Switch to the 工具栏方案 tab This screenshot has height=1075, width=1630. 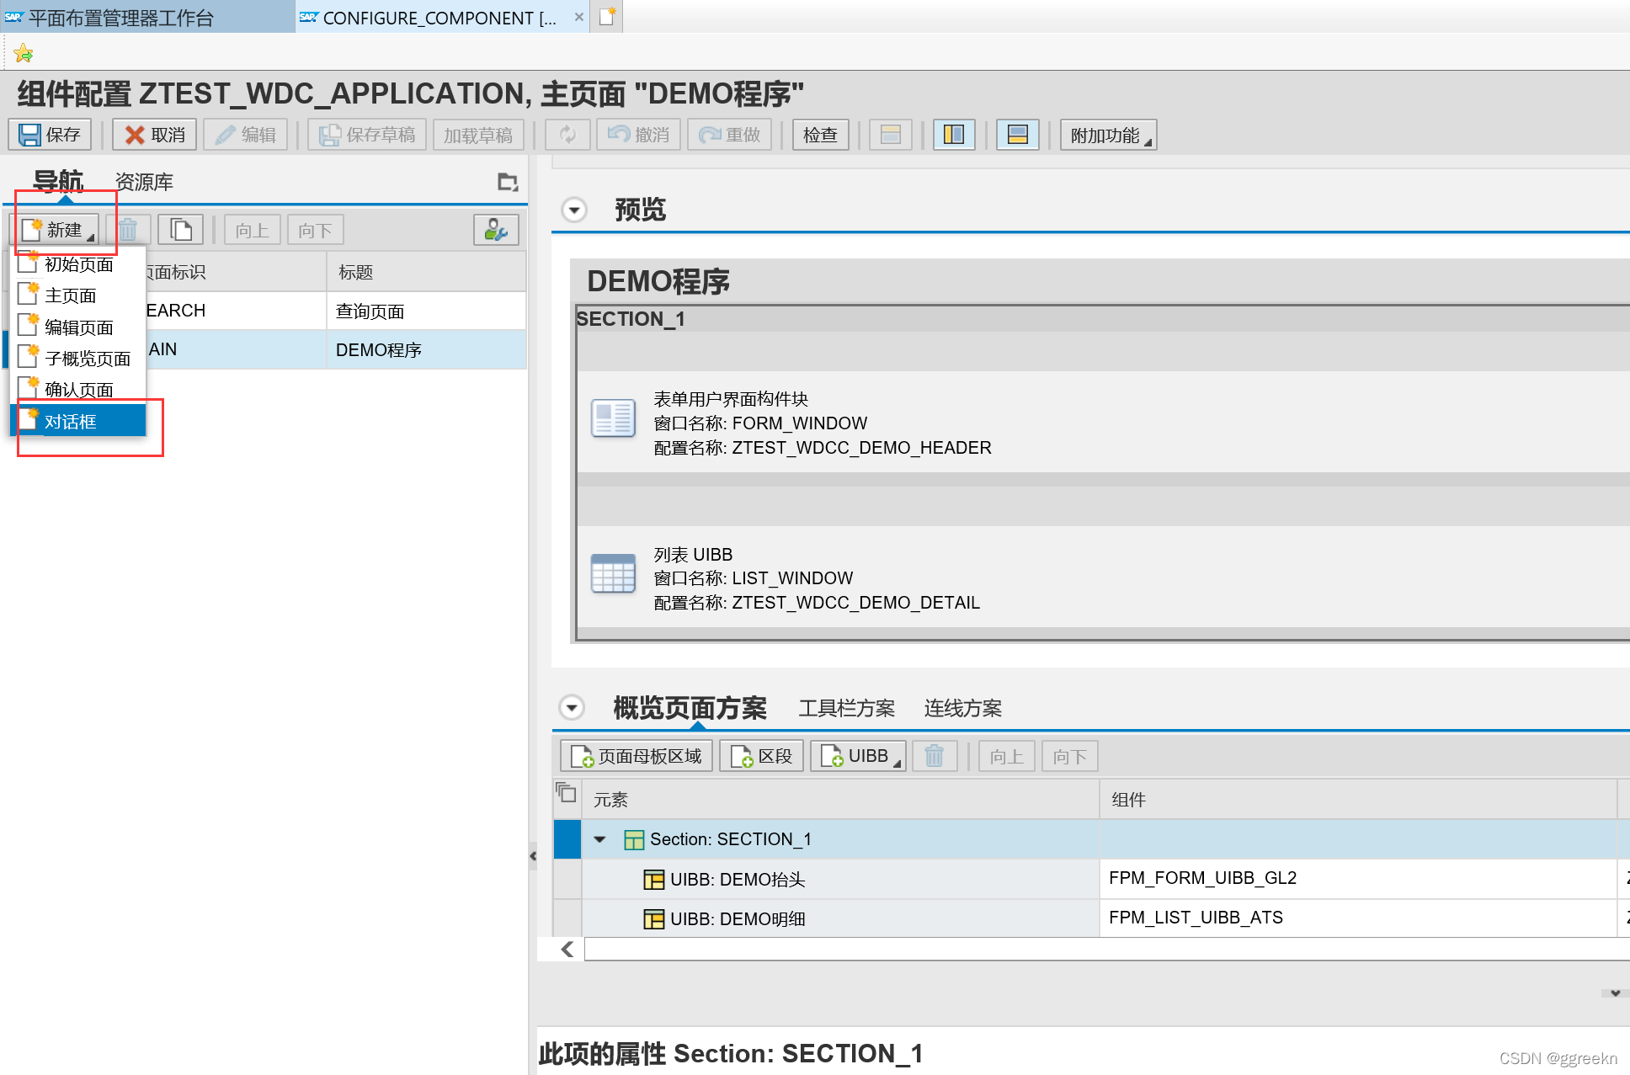[x=846, y=709]
